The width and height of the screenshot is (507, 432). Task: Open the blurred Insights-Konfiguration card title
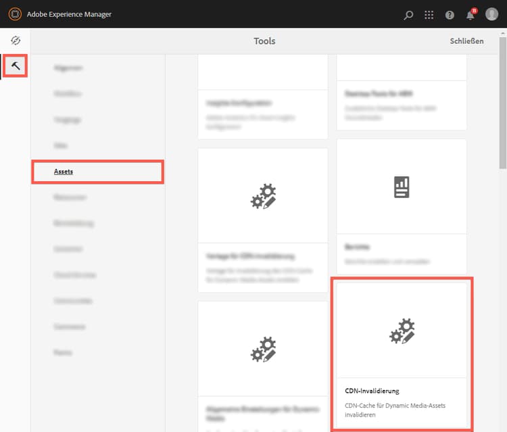239,103
